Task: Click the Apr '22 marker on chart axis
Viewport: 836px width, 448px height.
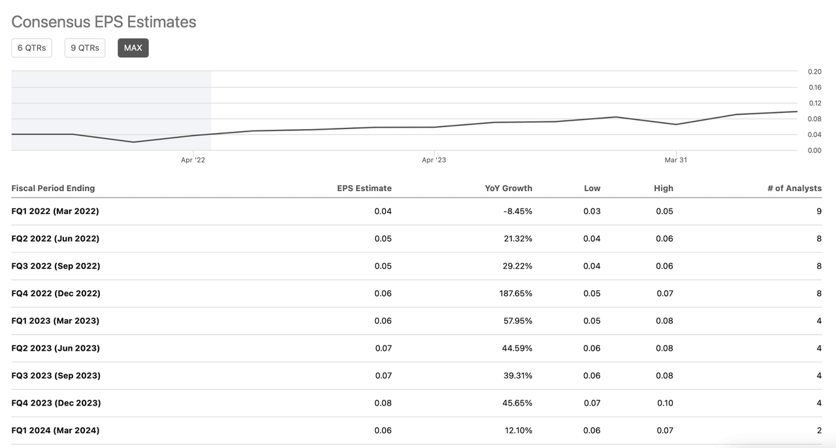Action: [x=193, y=160]
